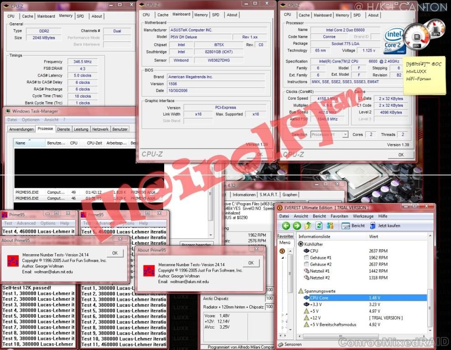Click the Gehäuse #1 fan icon
The image size is (451, 350).
(306, 257)
